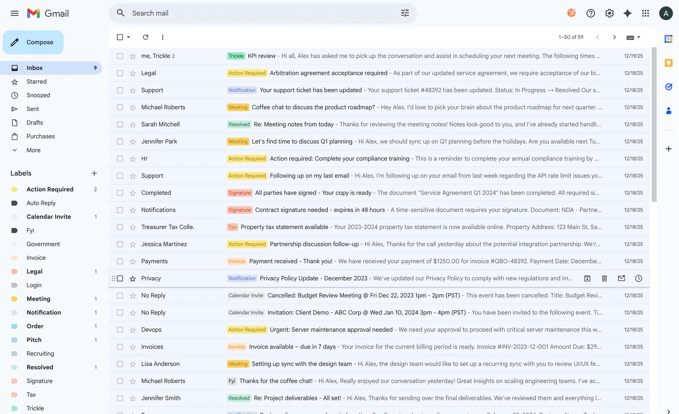
Task: Open the main Gmail hamburger menu
Action: point(15,13)
